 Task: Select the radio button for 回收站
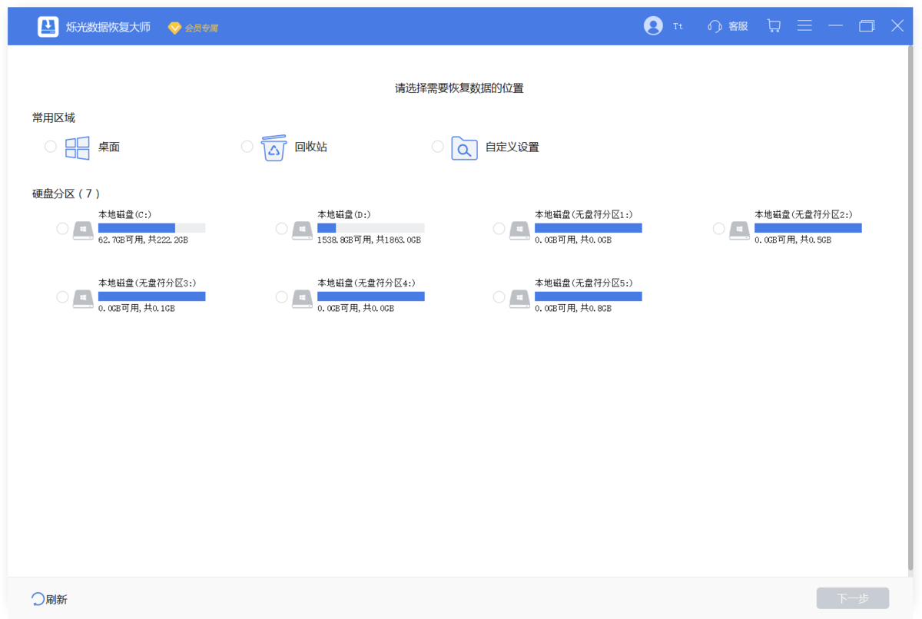click(x=247, y=146)
